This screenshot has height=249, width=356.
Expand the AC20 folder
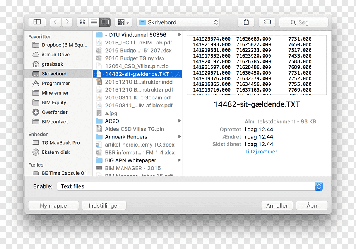click(180, 121)
